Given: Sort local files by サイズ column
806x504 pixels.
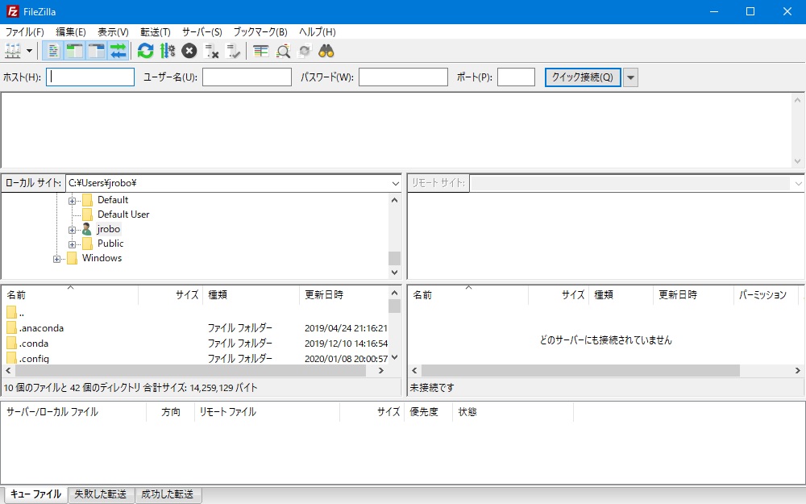Looking at the screenshot, I should (171, 294).
